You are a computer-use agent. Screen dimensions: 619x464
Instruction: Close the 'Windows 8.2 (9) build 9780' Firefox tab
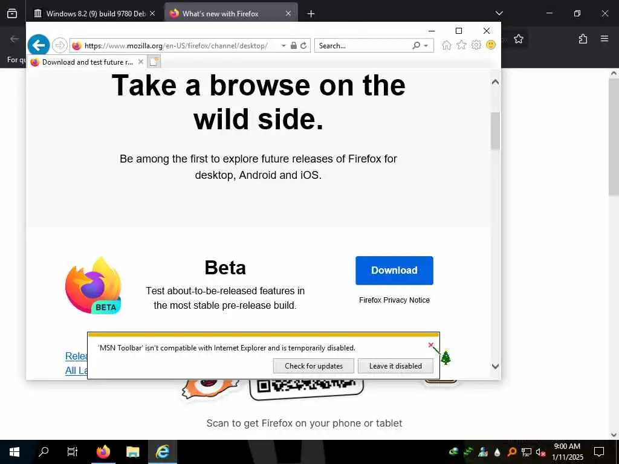[152, 13]
